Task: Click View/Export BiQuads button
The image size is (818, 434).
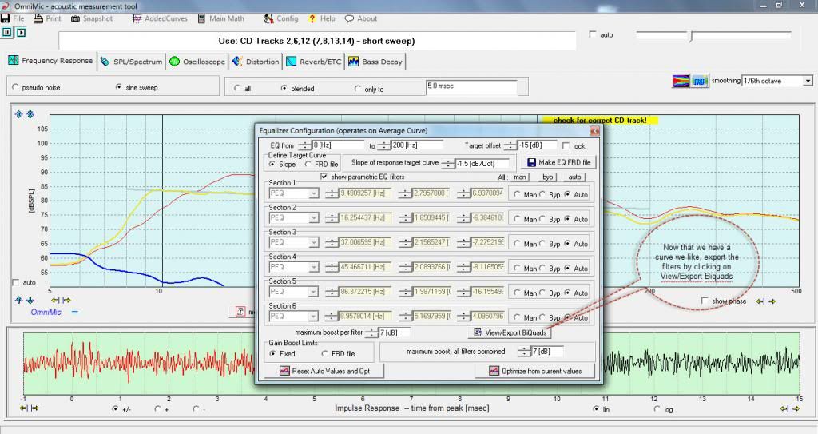Action: [x=510, y=332]
